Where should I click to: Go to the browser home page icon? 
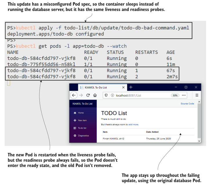tap(95, 95)
